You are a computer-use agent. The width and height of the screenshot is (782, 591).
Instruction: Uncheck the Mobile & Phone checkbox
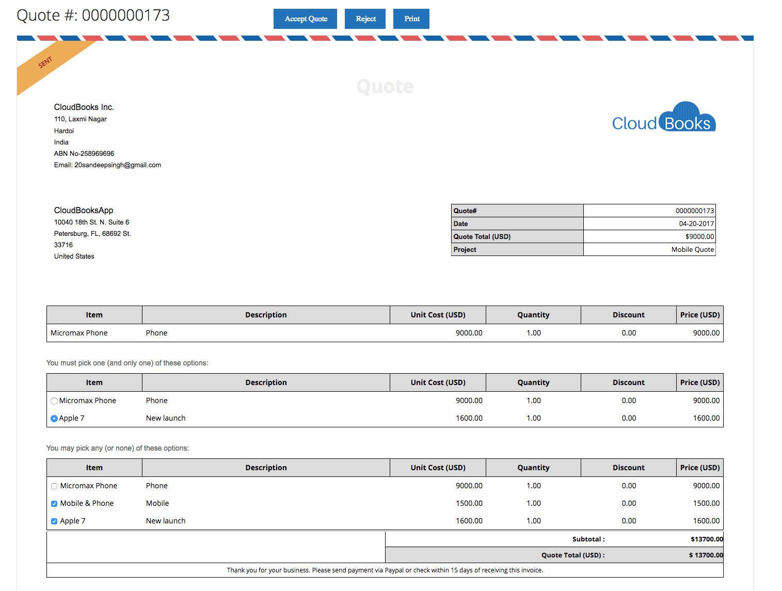(54, 504)
